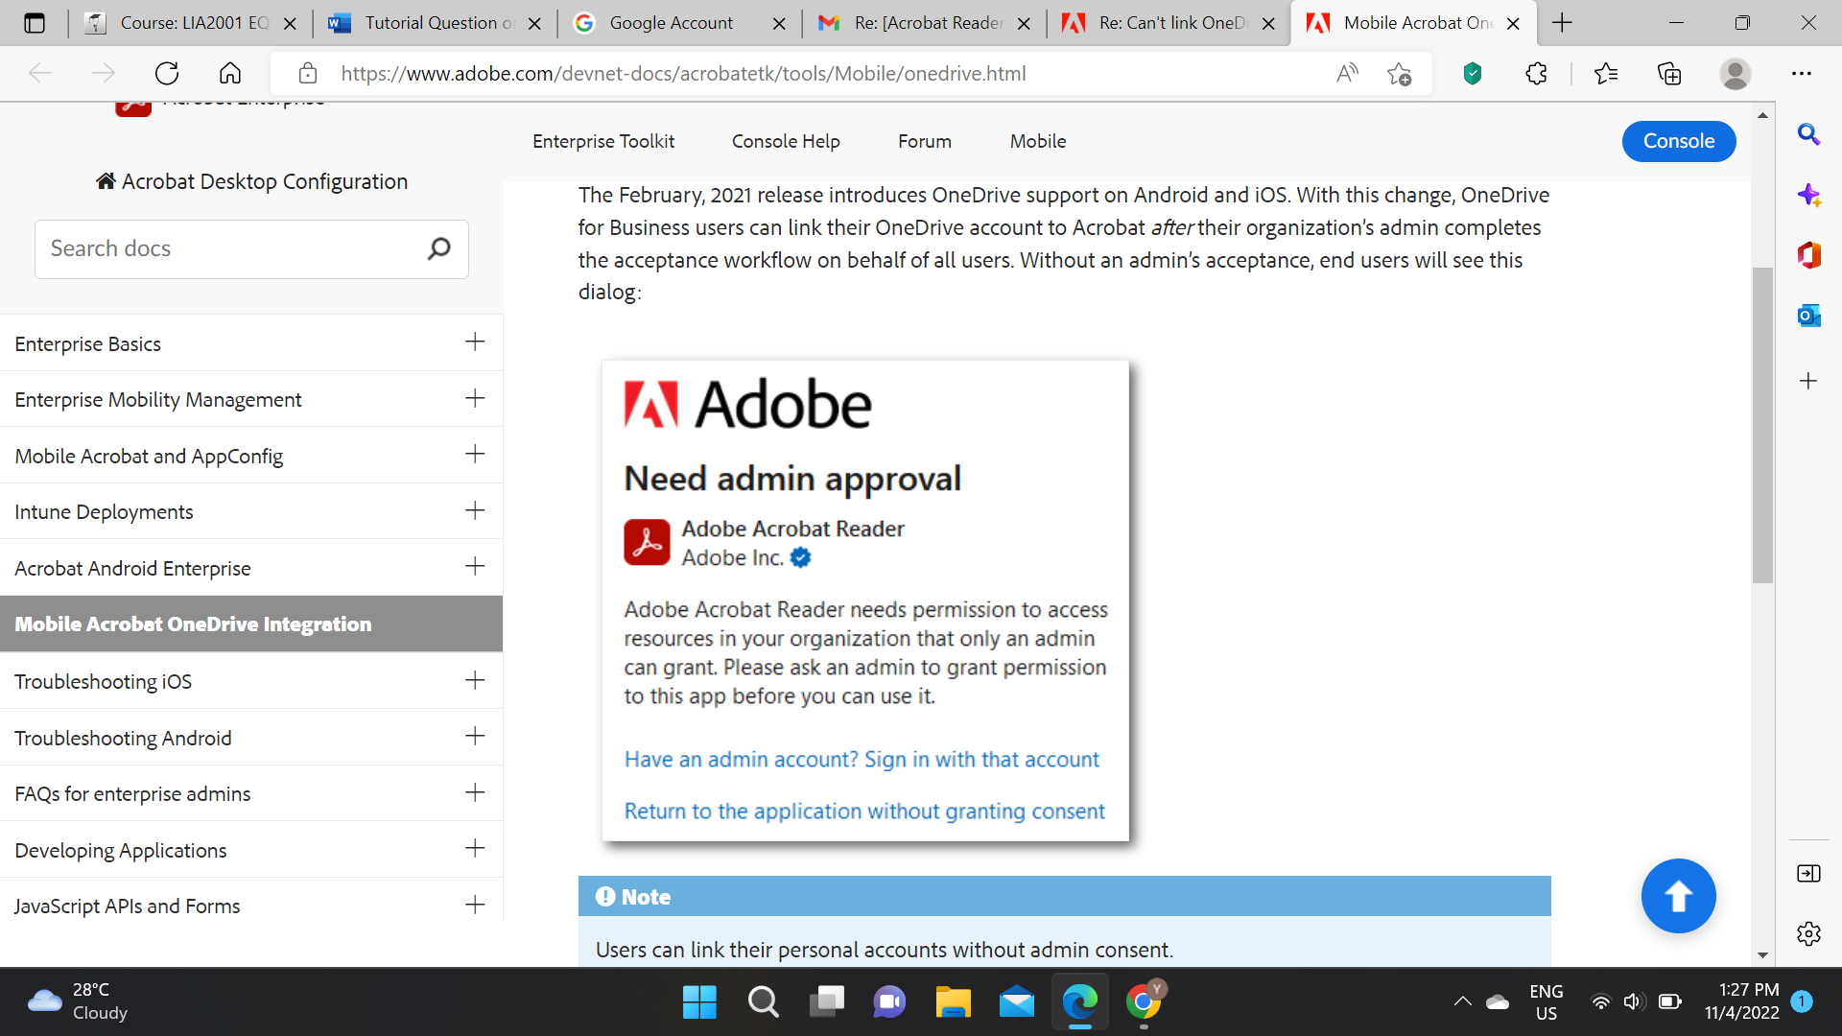Click the Copilot icon in Edge sidebar
The width and height of the screenshot is (1842, 1036).
point(1809,195)
